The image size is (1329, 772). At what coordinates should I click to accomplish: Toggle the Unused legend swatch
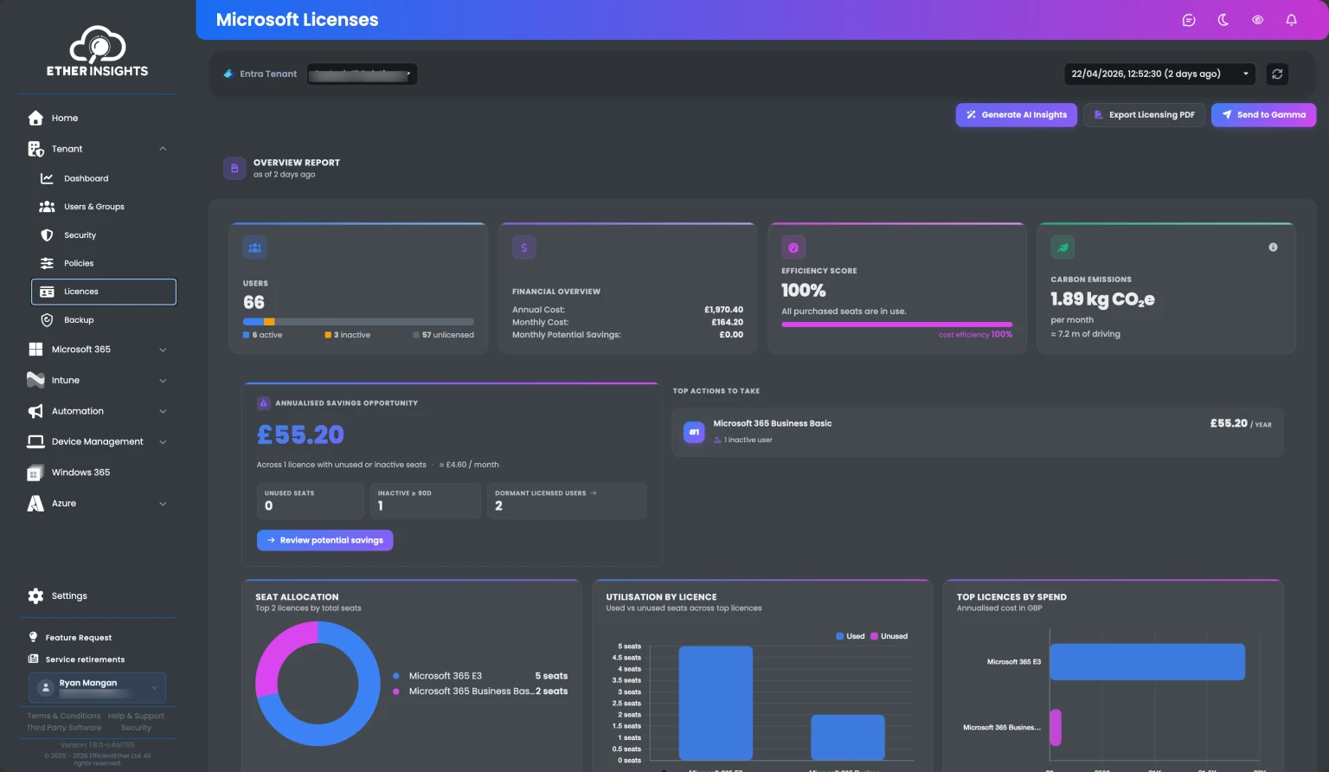(874, 636)
